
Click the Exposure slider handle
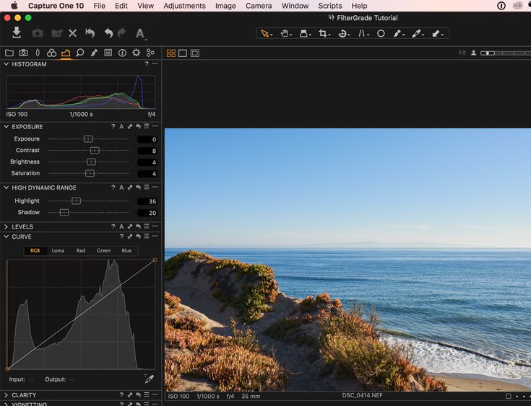click(x=88, y=139)
